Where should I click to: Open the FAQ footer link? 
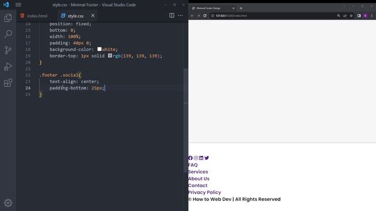tap(193, 165)
